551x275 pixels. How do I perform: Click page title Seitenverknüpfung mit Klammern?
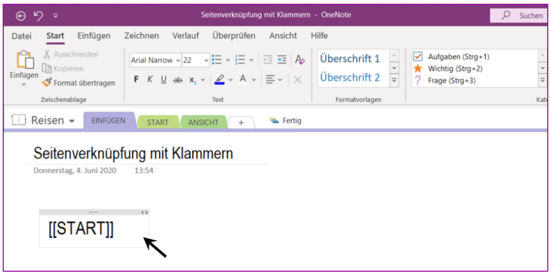tap(133, 154)
